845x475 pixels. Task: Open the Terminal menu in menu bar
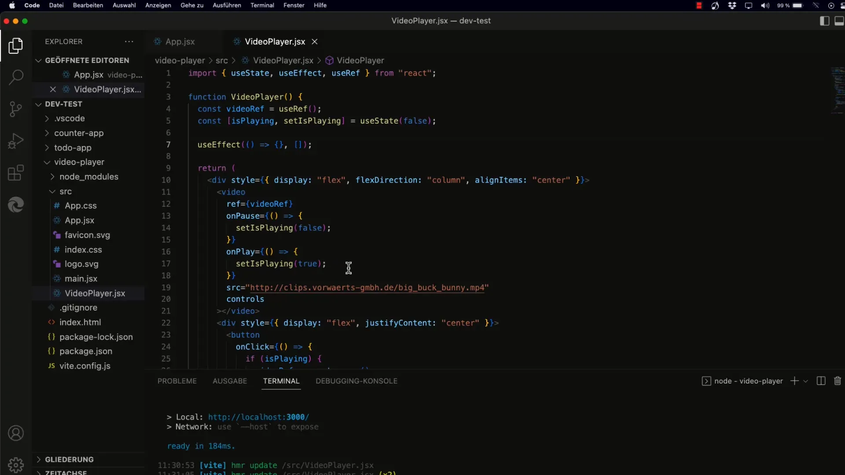pos(262,5)
